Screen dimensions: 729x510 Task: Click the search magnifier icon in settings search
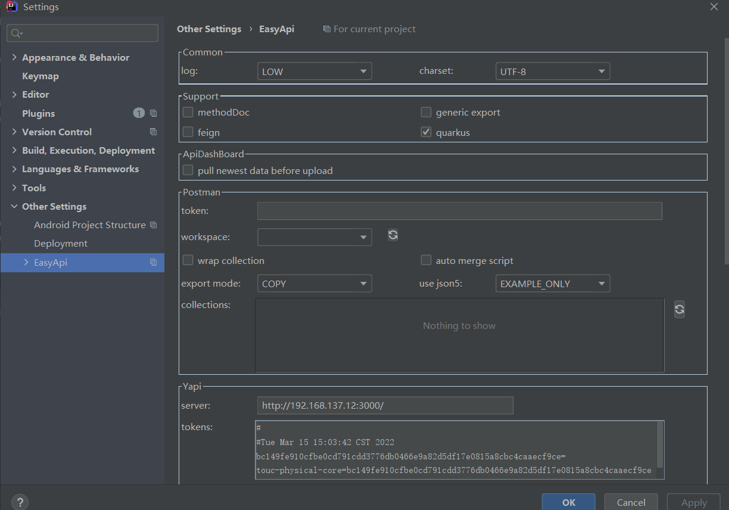click(16, 33)
